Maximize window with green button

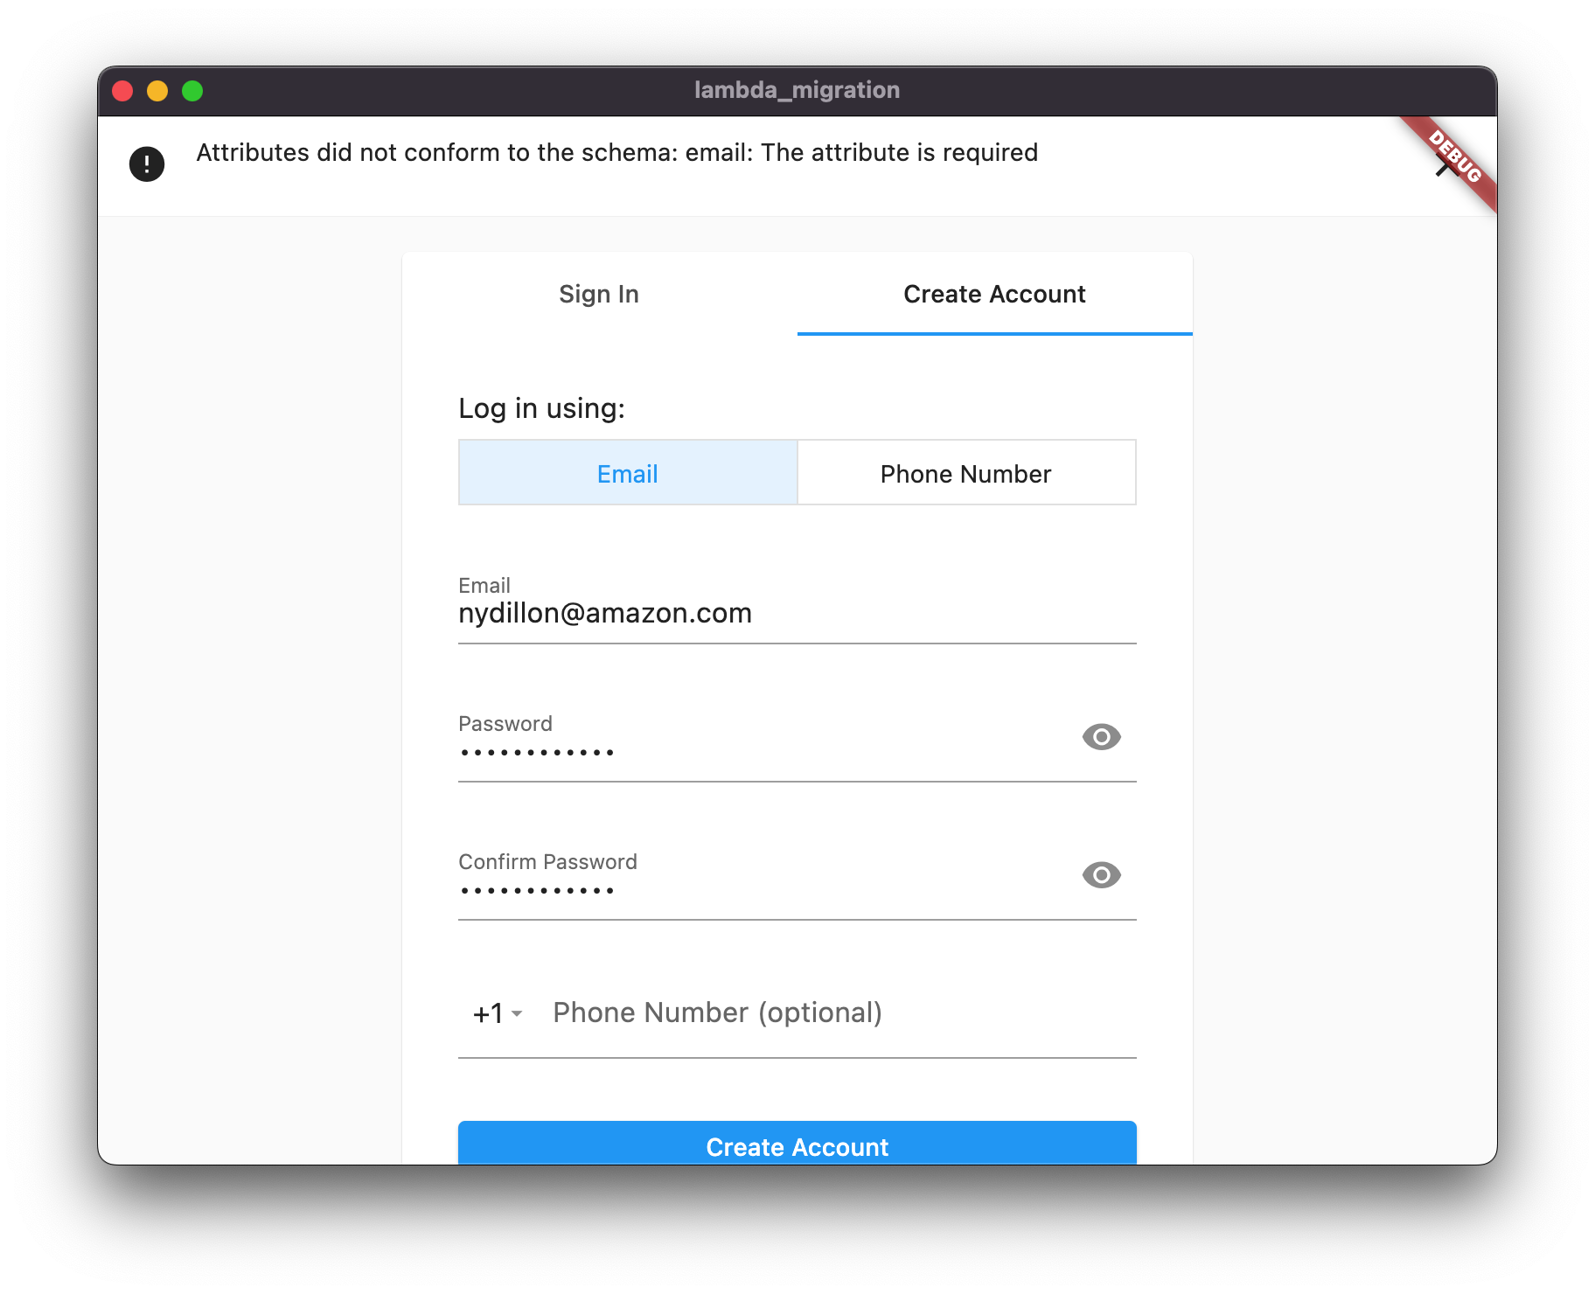[x=192, y=91]
